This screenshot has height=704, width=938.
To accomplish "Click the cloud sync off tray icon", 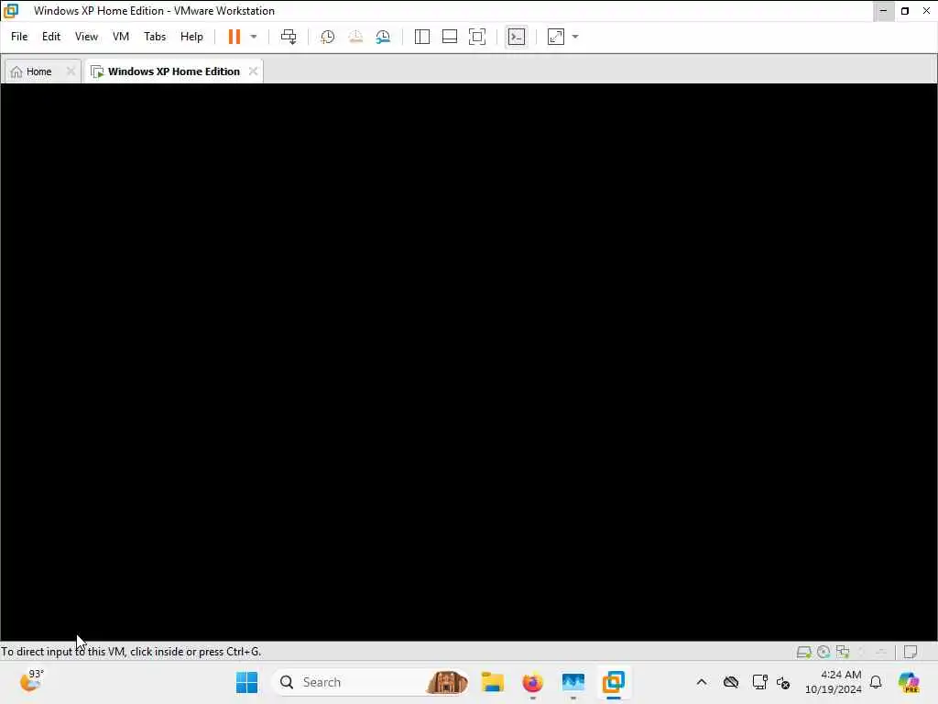I will [x=730, y=682].
